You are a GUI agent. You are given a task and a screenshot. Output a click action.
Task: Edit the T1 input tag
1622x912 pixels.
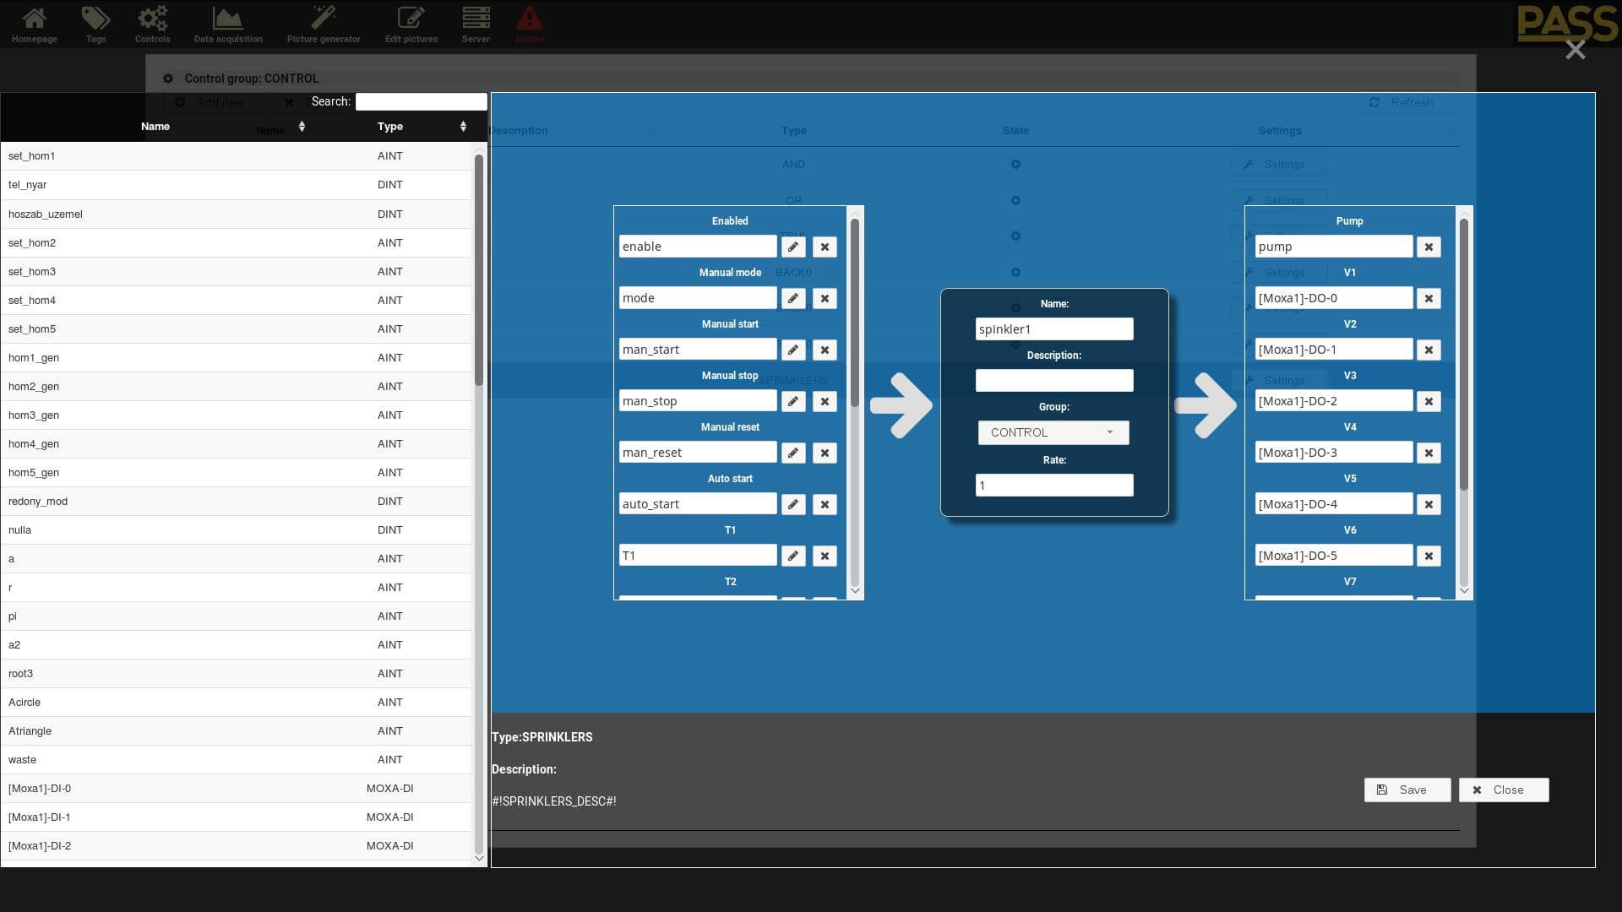(793, 556)
